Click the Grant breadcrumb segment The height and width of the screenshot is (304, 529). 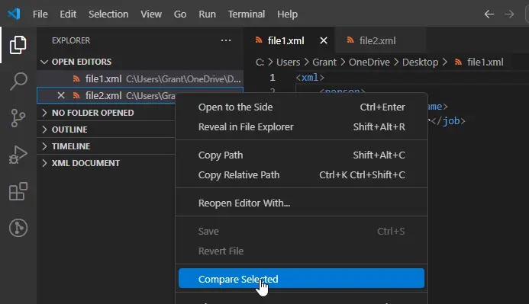click(324, 62)
